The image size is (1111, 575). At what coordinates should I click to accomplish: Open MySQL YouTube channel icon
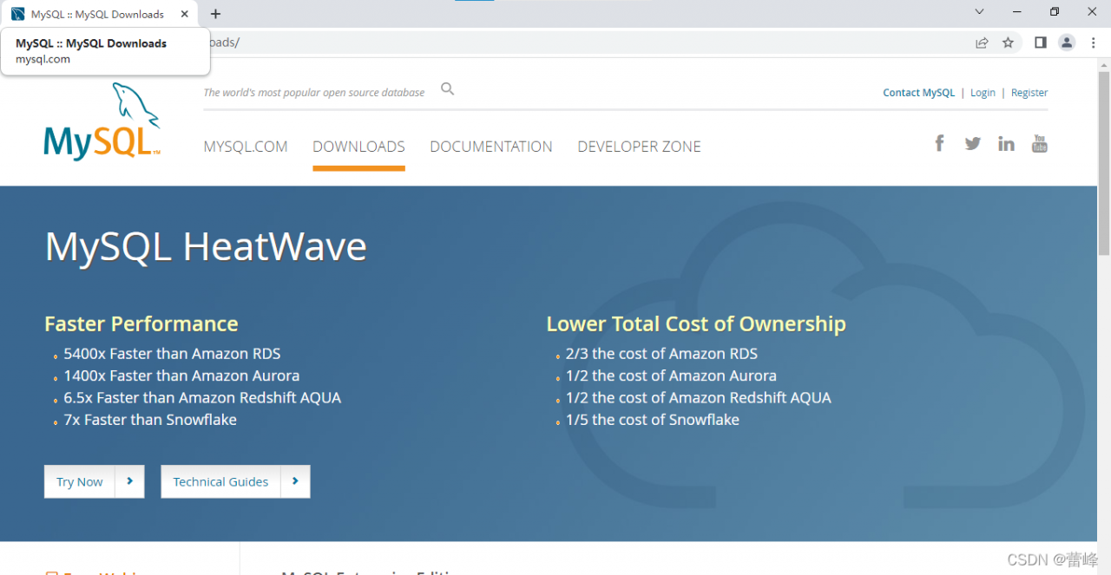coord(1039,143)
